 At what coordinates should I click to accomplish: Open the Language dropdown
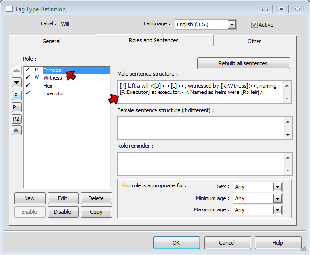(232, 24)
